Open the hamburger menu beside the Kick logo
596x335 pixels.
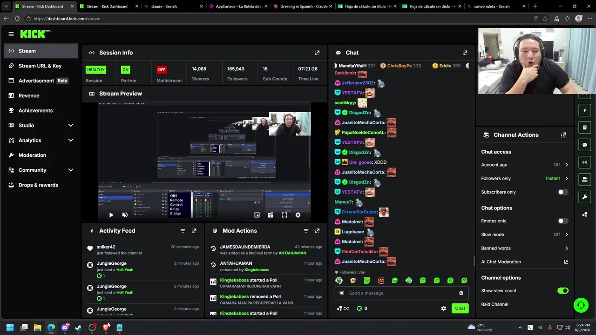tap(11, 34)
